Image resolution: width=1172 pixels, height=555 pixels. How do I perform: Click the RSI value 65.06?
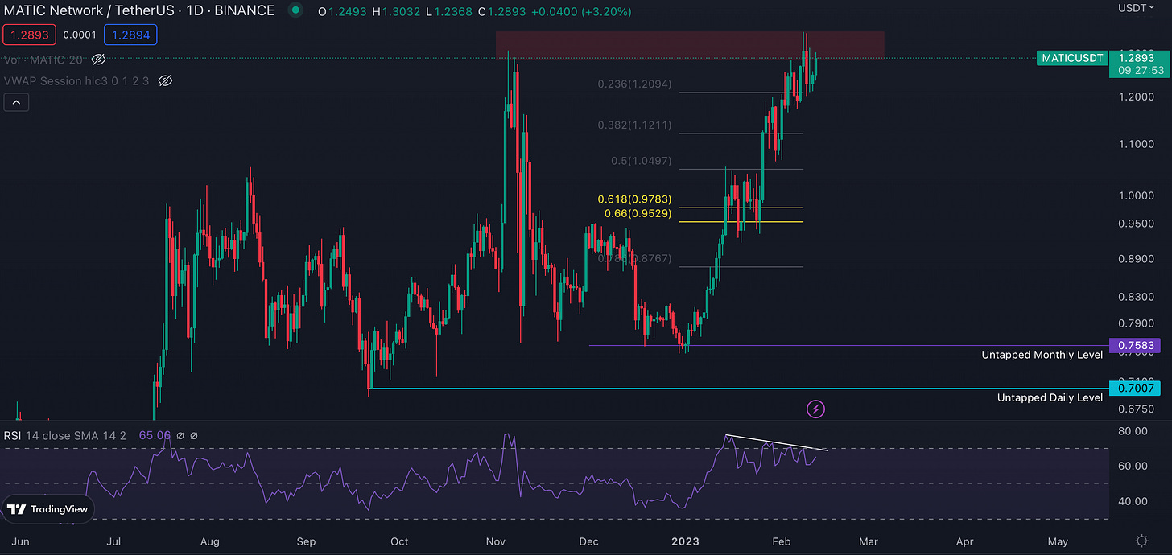point(155,435)
